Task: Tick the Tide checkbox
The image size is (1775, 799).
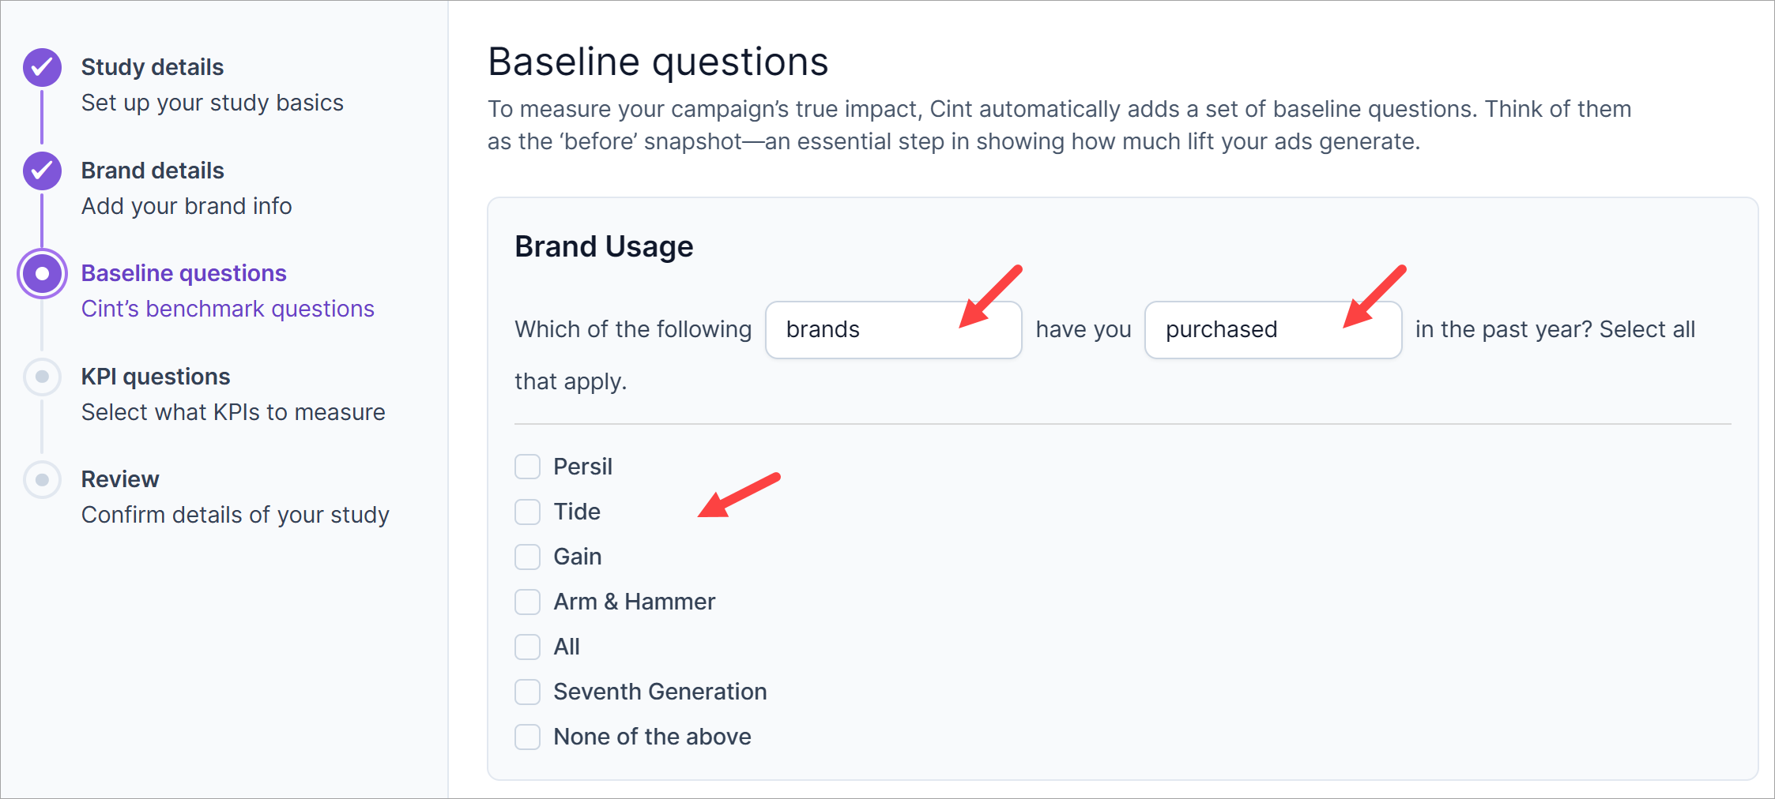Action: pos(528,512)
